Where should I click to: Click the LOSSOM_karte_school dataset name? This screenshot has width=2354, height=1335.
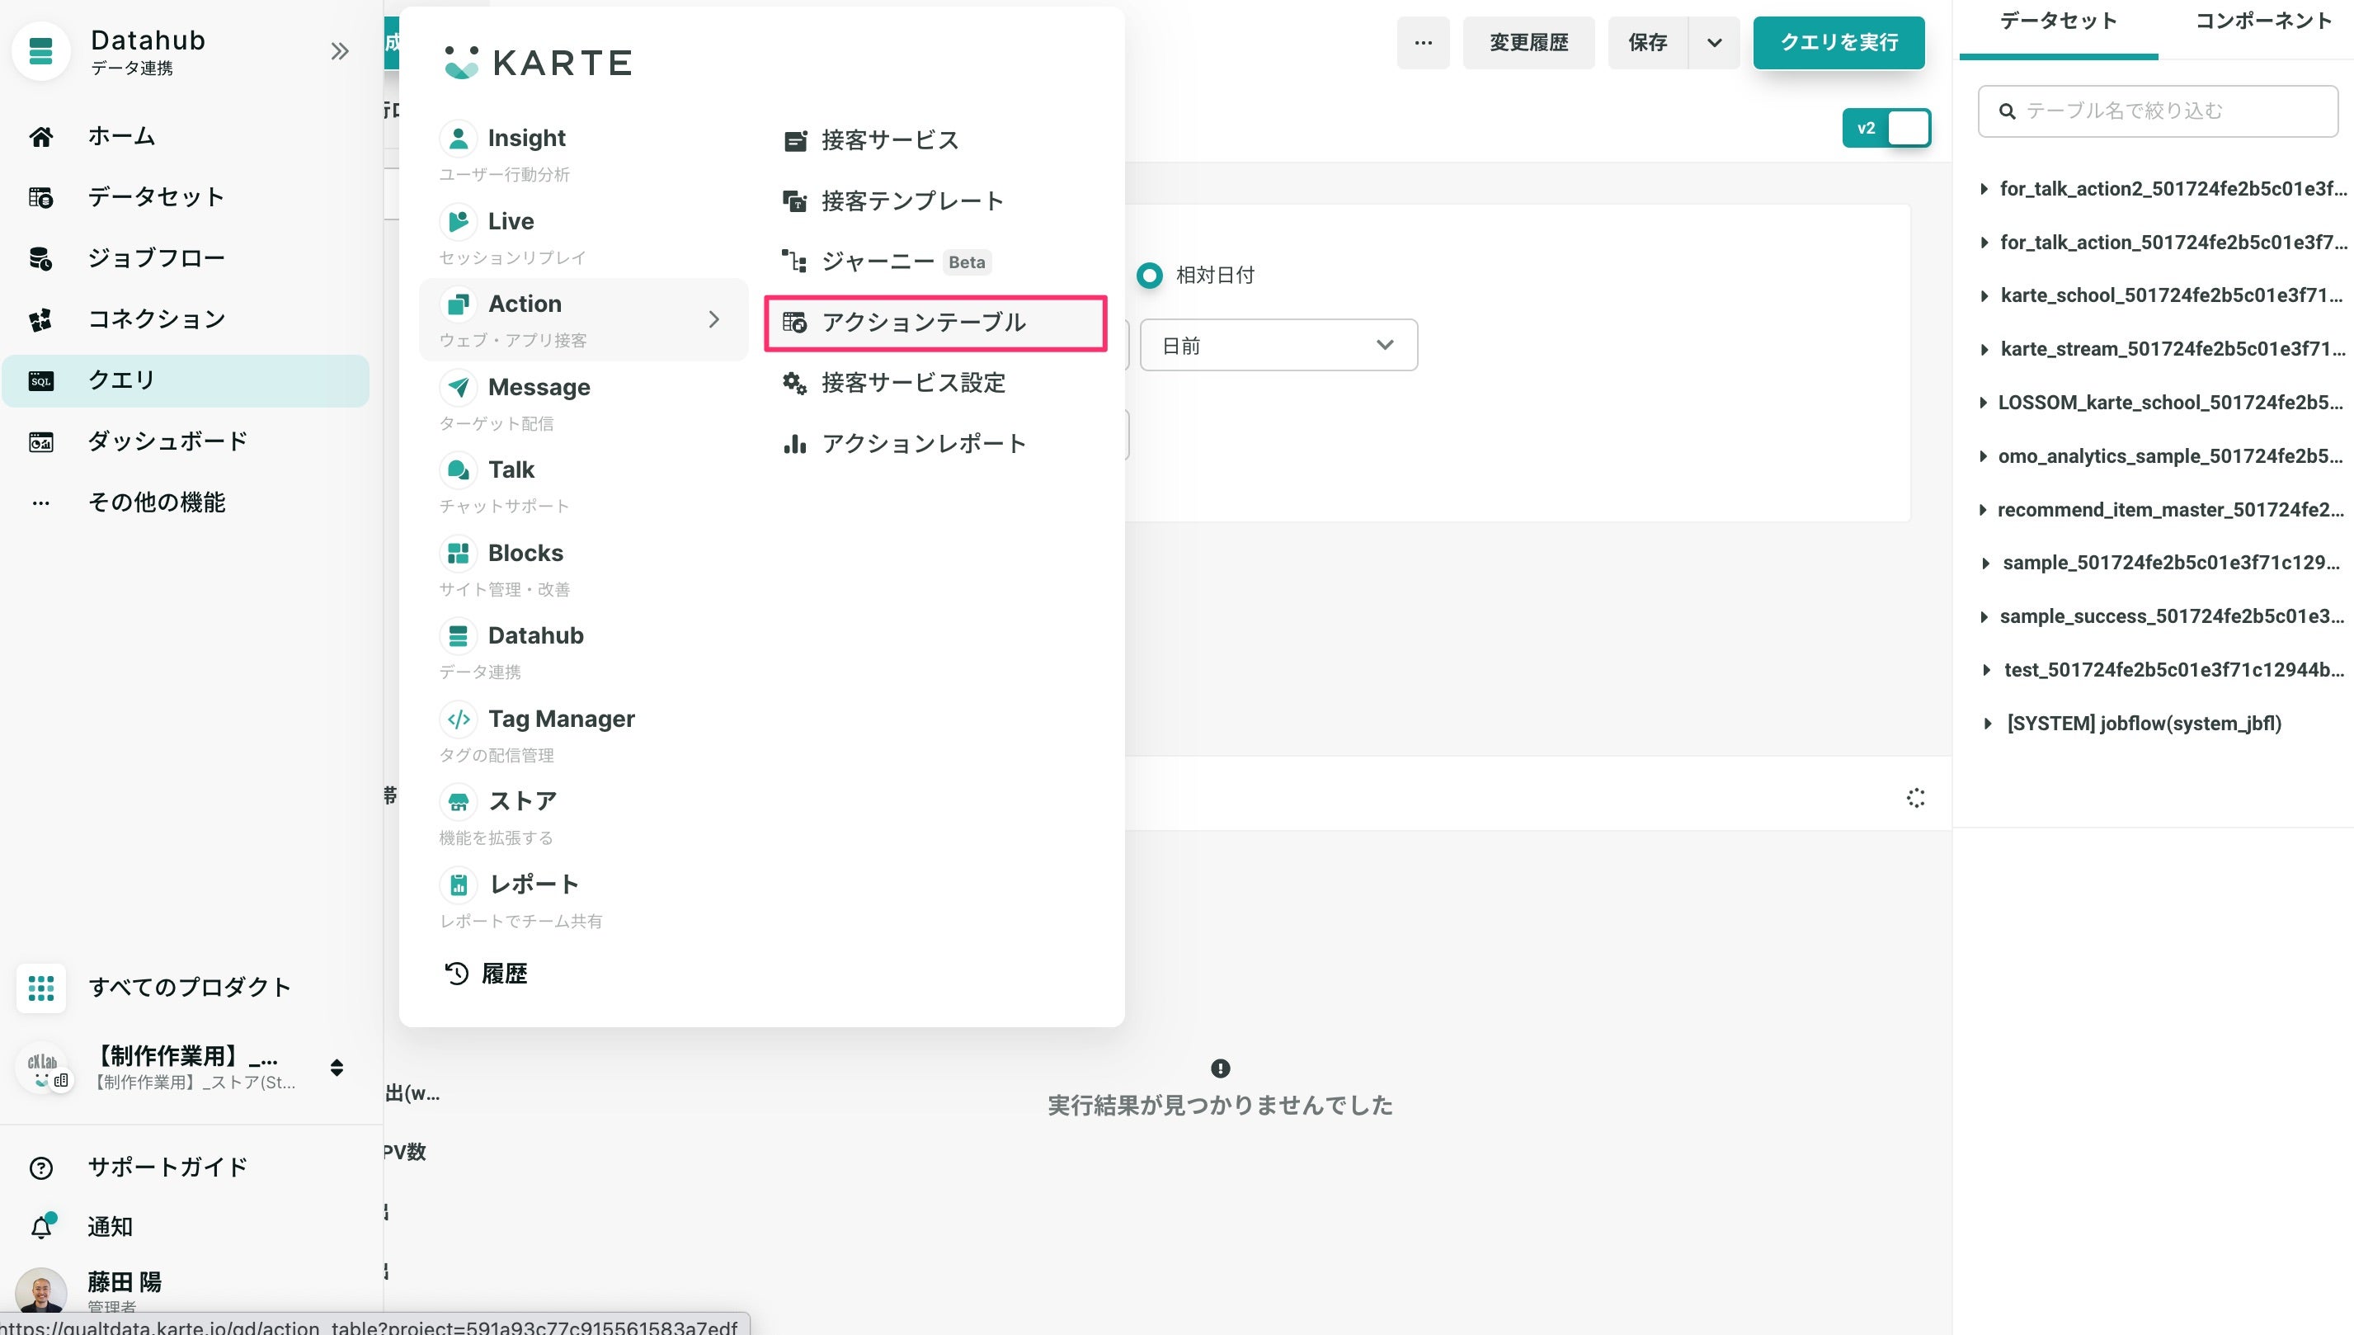2170,403
